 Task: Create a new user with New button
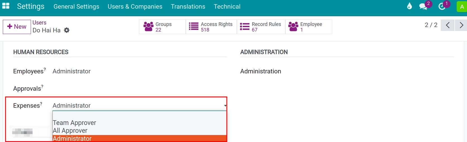[17, 27]
